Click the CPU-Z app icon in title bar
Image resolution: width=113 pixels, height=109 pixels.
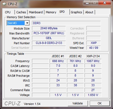coord(4,4)
